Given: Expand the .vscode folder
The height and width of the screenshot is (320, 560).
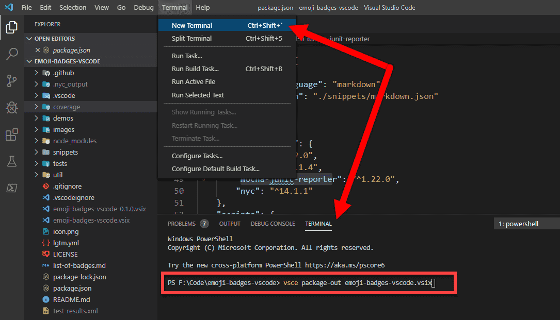Looking at the screenshot, I should 36,96.
